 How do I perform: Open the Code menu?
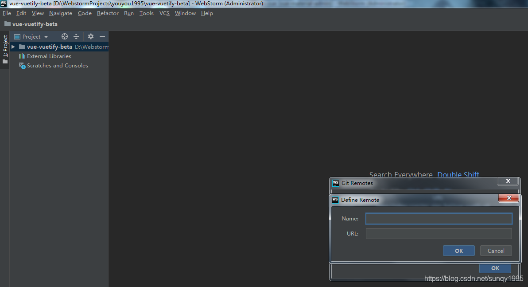point(85,13)
